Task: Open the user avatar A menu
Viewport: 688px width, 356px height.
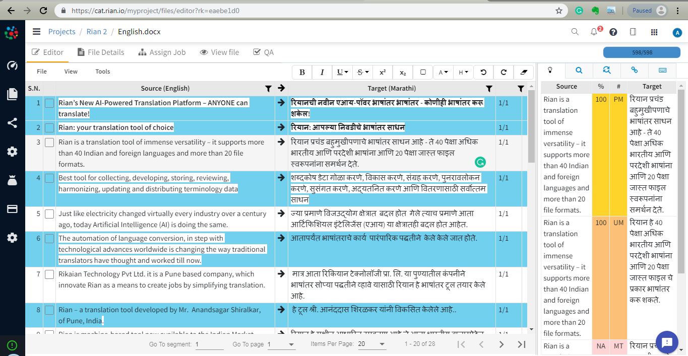Action: [x=677, y=32]
